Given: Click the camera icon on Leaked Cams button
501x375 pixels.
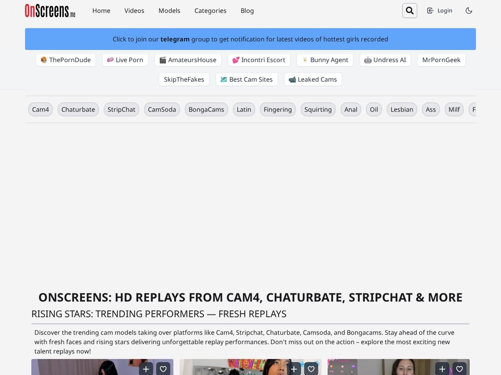Looking at the screenshot, I should [x=292, y=79].
